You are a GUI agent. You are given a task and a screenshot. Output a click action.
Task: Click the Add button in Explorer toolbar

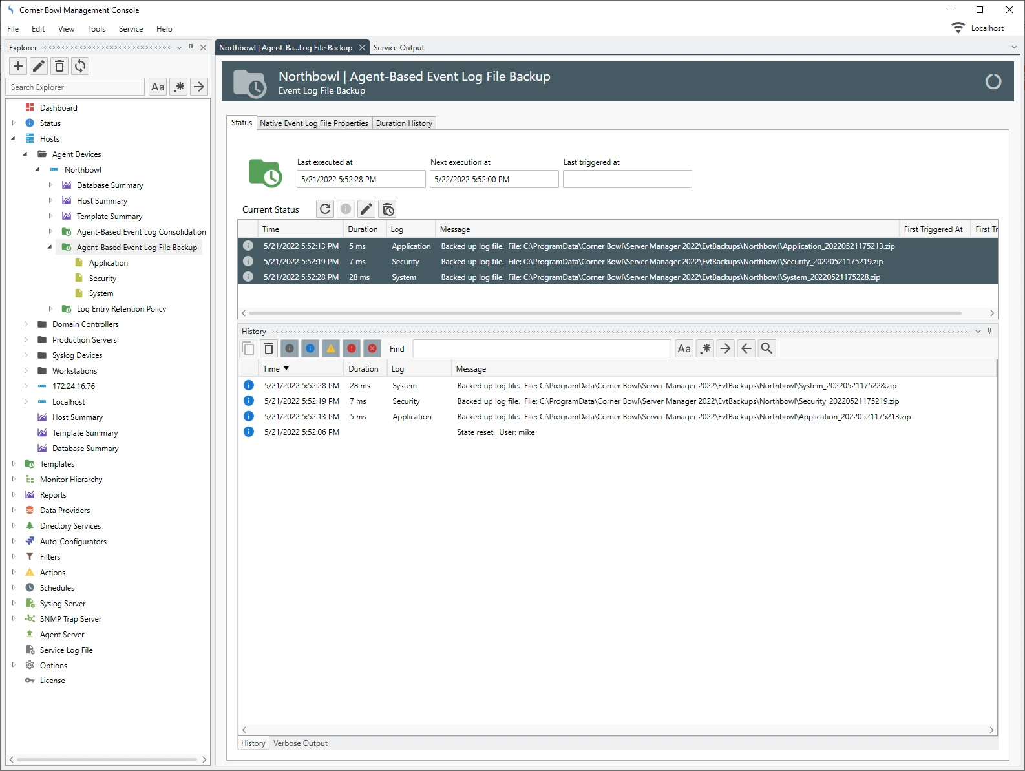18,66
